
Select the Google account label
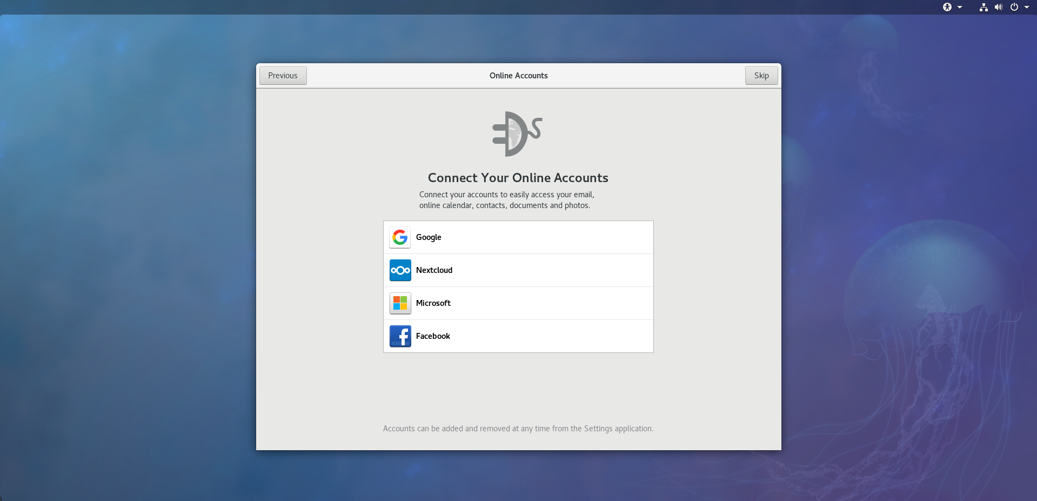pyautogui.click(x=429, y=237)
